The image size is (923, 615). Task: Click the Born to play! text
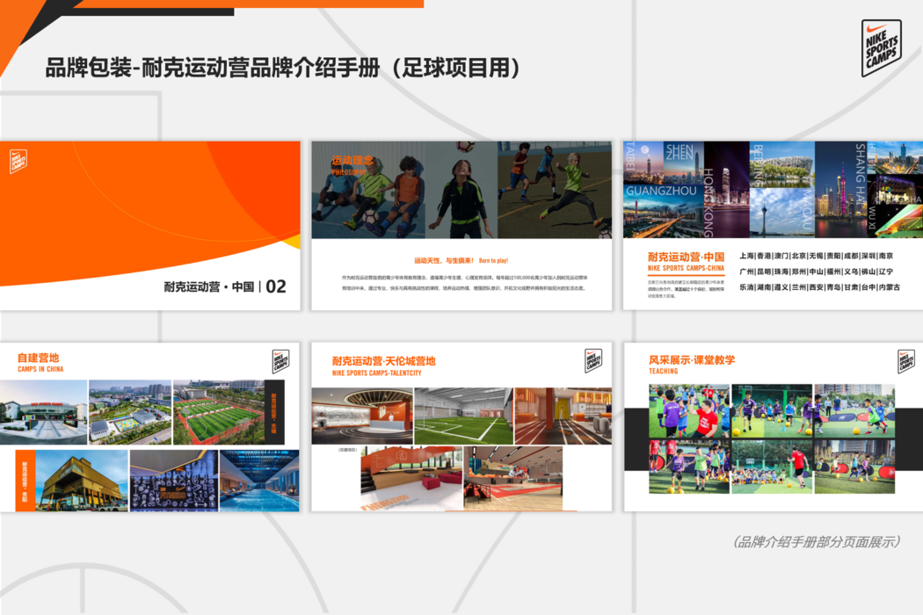(493, 260)
